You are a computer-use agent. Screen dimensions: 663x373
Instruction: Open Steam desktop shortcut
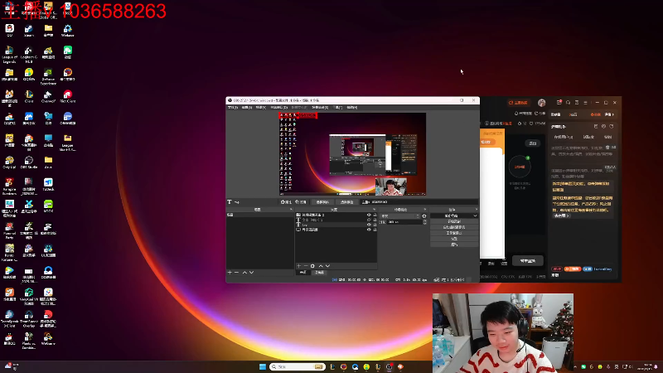point(29,31)
